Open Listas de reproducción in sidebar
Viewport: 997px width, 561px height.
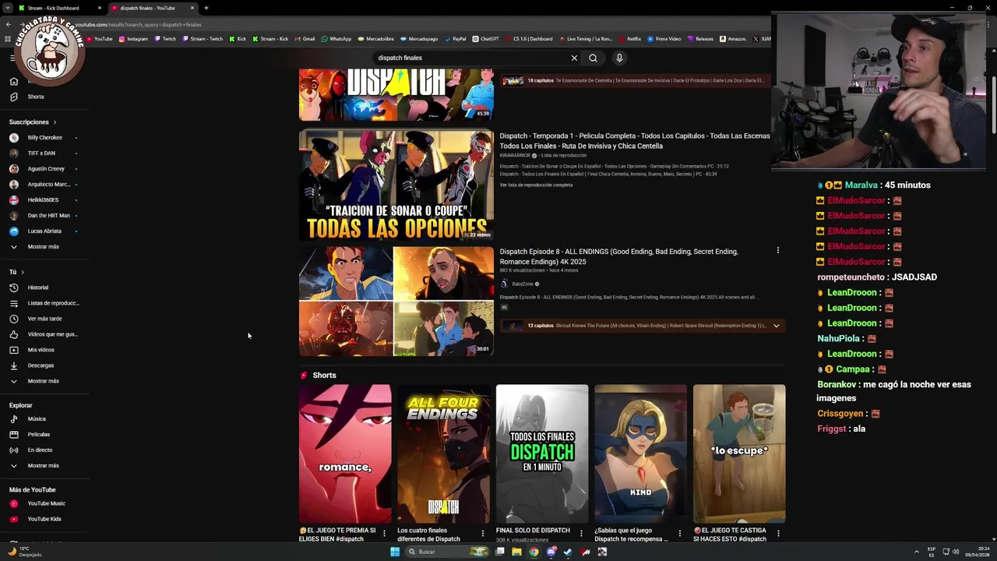[44, 303]
